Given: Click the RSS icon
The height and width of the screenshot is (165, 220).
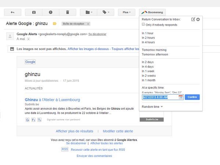Looking at the screenshot, I should click(x=65, y=149).
